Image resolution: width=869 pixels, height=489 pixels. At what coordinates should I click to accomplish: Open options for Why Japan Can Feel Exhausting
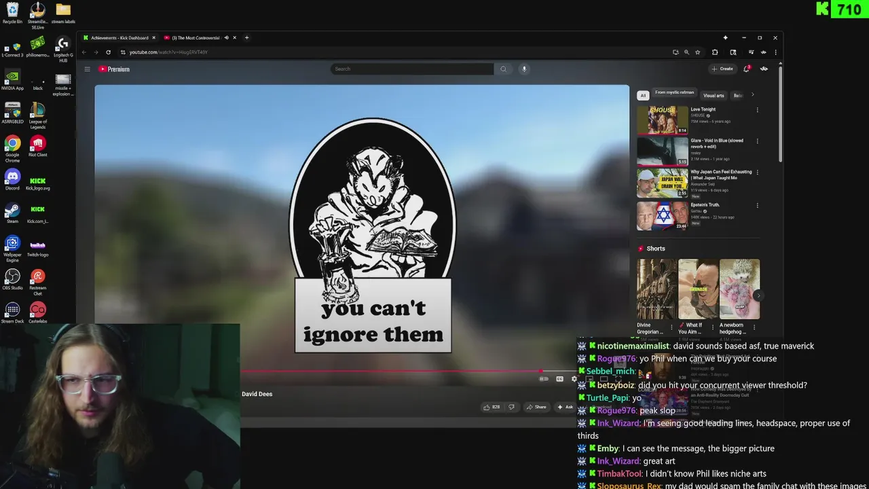757,173
